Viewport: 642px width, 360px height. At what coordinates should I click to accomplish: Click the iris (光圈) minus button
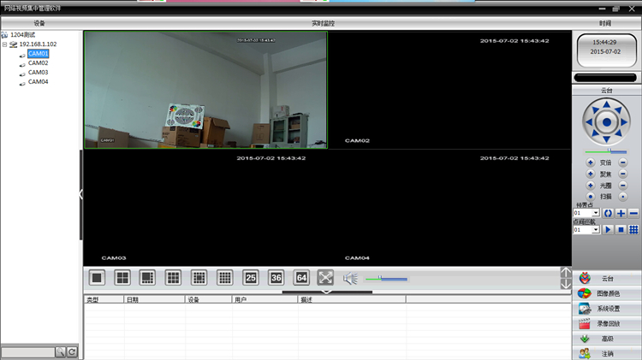click(x=622, y=186)
